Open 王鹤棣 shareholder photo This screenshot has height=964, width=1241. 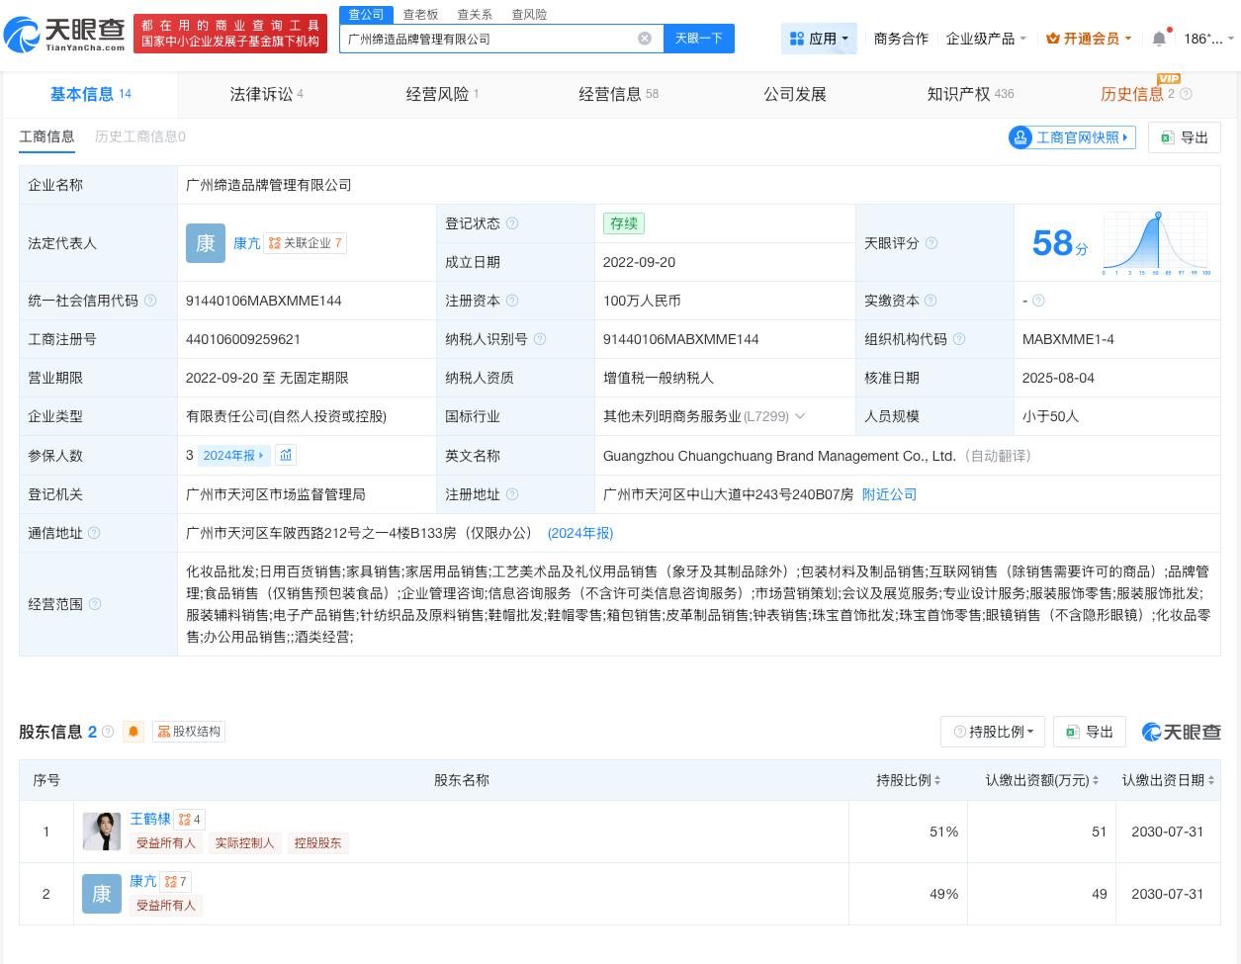(x=102, y=832)
